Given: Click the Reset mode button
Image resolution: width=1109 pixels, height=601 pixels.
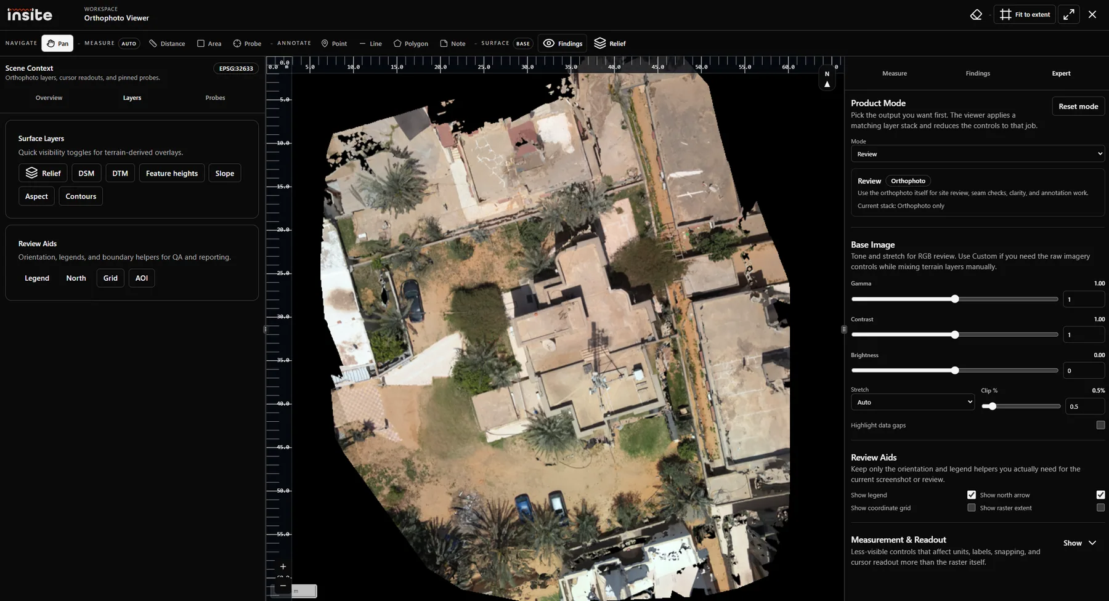Looking at the screenshot, I should coord(1078,107).
